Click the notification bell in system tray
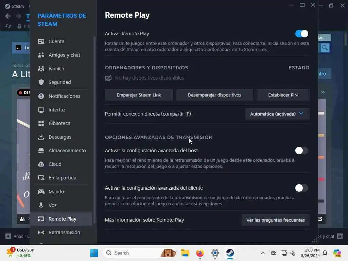 (325, 253)
